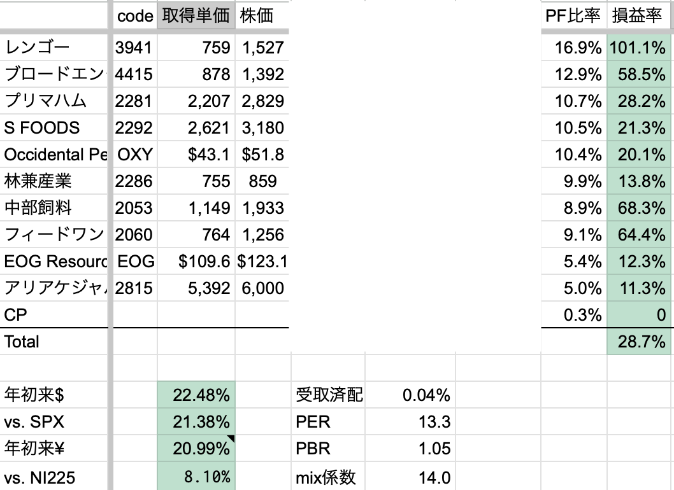Screen dimensions: 674x490
Task: Select the ブロードエン name cell
Action: [x=54, y=74]
